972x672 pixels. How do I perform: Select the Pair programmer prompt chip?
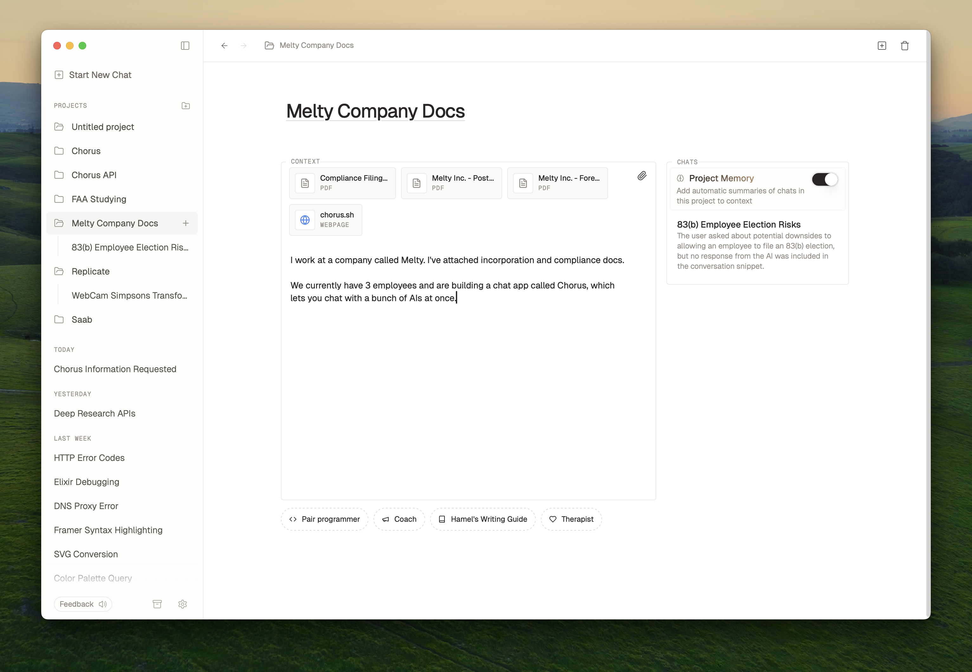pos(325,519)
